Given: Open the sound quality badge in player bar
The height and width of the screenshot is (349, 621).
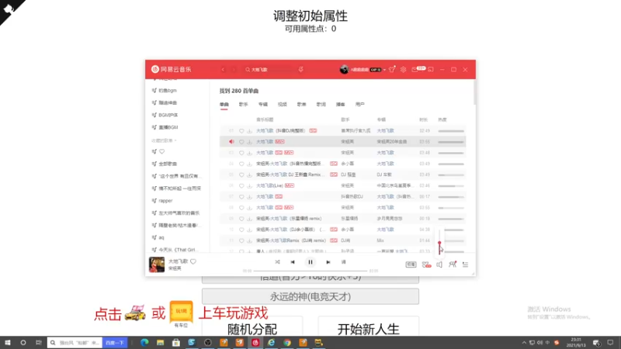Looking at the screenshot, I should click(x=411, y=264).
